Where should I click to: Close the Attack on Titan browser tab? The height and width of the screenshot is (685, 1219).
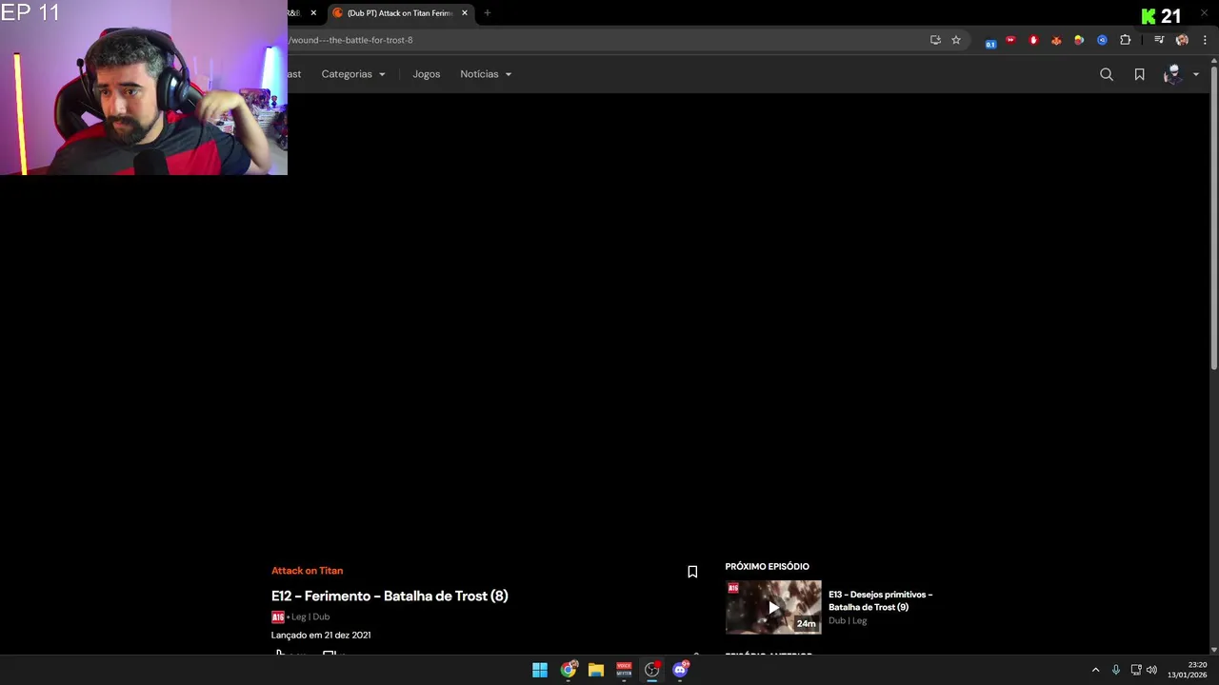465,13
